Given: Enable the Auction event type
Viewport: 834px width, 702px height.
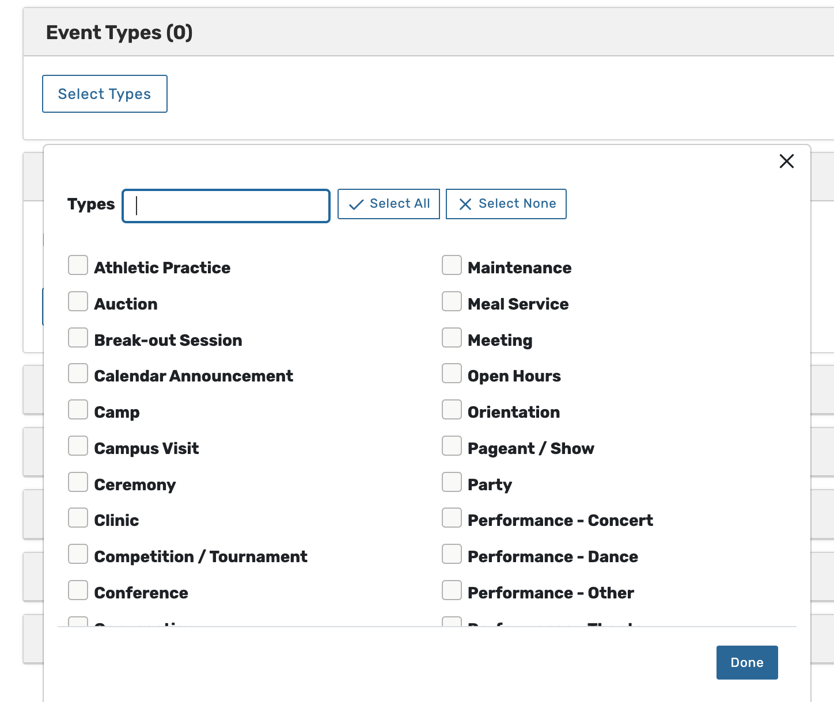Looking at the screenshot, I should (78, 302).
